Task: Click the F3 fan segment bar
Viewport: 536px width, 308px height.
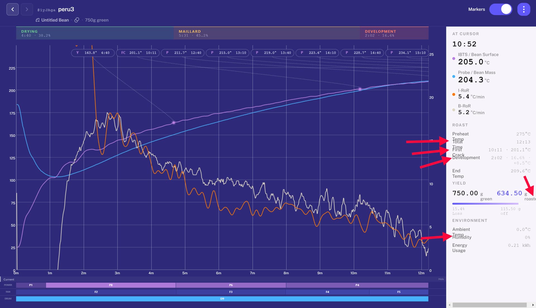Action: tap(231, 292)
